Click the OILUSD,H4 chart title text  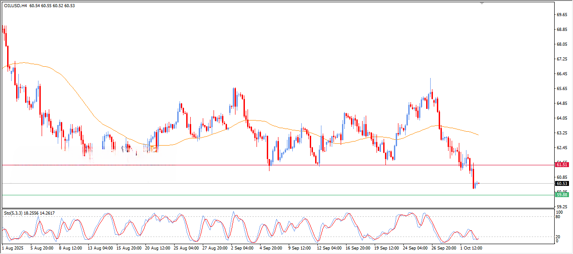(16, 5)
